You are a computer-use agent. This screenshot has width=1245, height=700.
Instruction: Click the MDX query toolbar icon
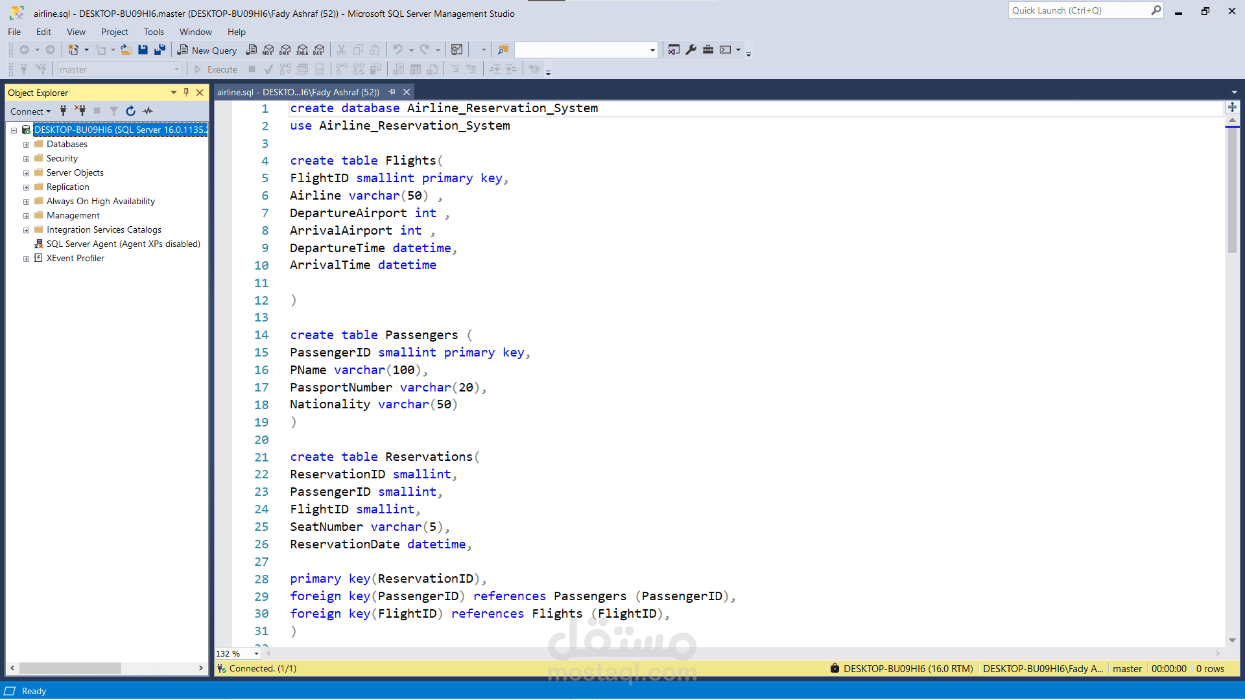[268, 50]
